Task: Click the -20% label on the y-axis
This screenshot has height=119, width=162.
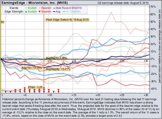Action: tap(153, 74)
